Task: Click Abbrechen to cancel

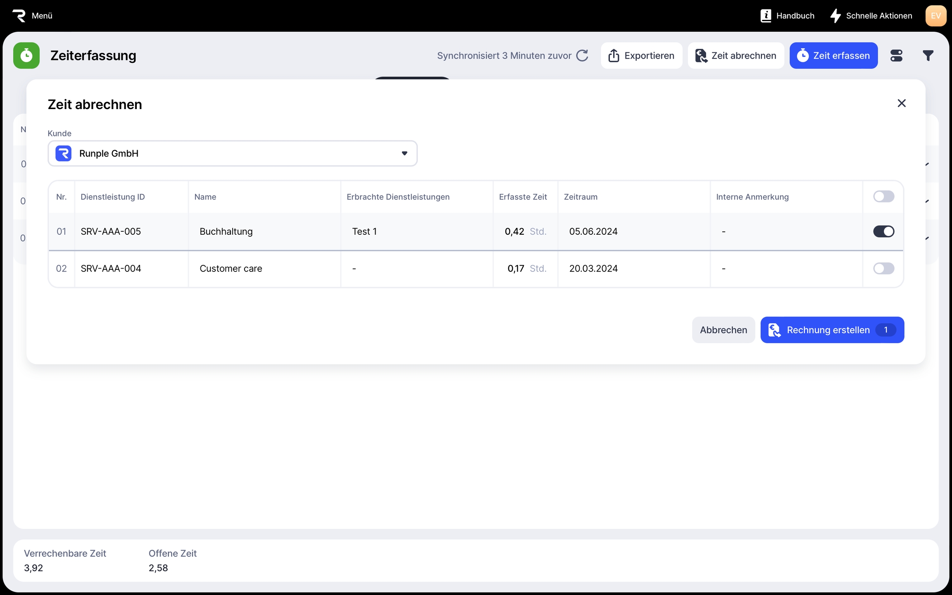Action: click(723, 330)
